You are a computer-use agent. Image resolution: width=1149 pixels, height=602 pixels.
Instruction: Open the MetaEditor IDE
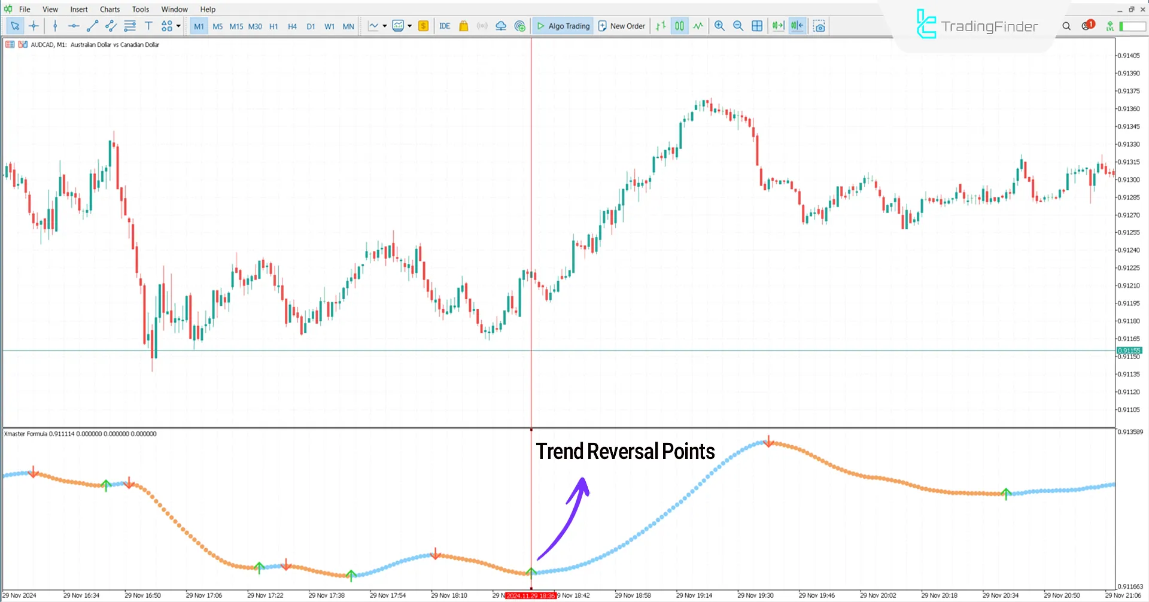[444, 26]
